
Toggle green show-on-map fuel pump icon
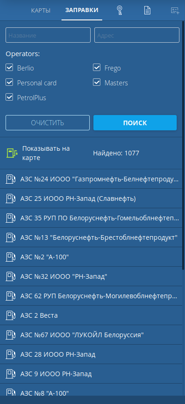pos(12,153)
